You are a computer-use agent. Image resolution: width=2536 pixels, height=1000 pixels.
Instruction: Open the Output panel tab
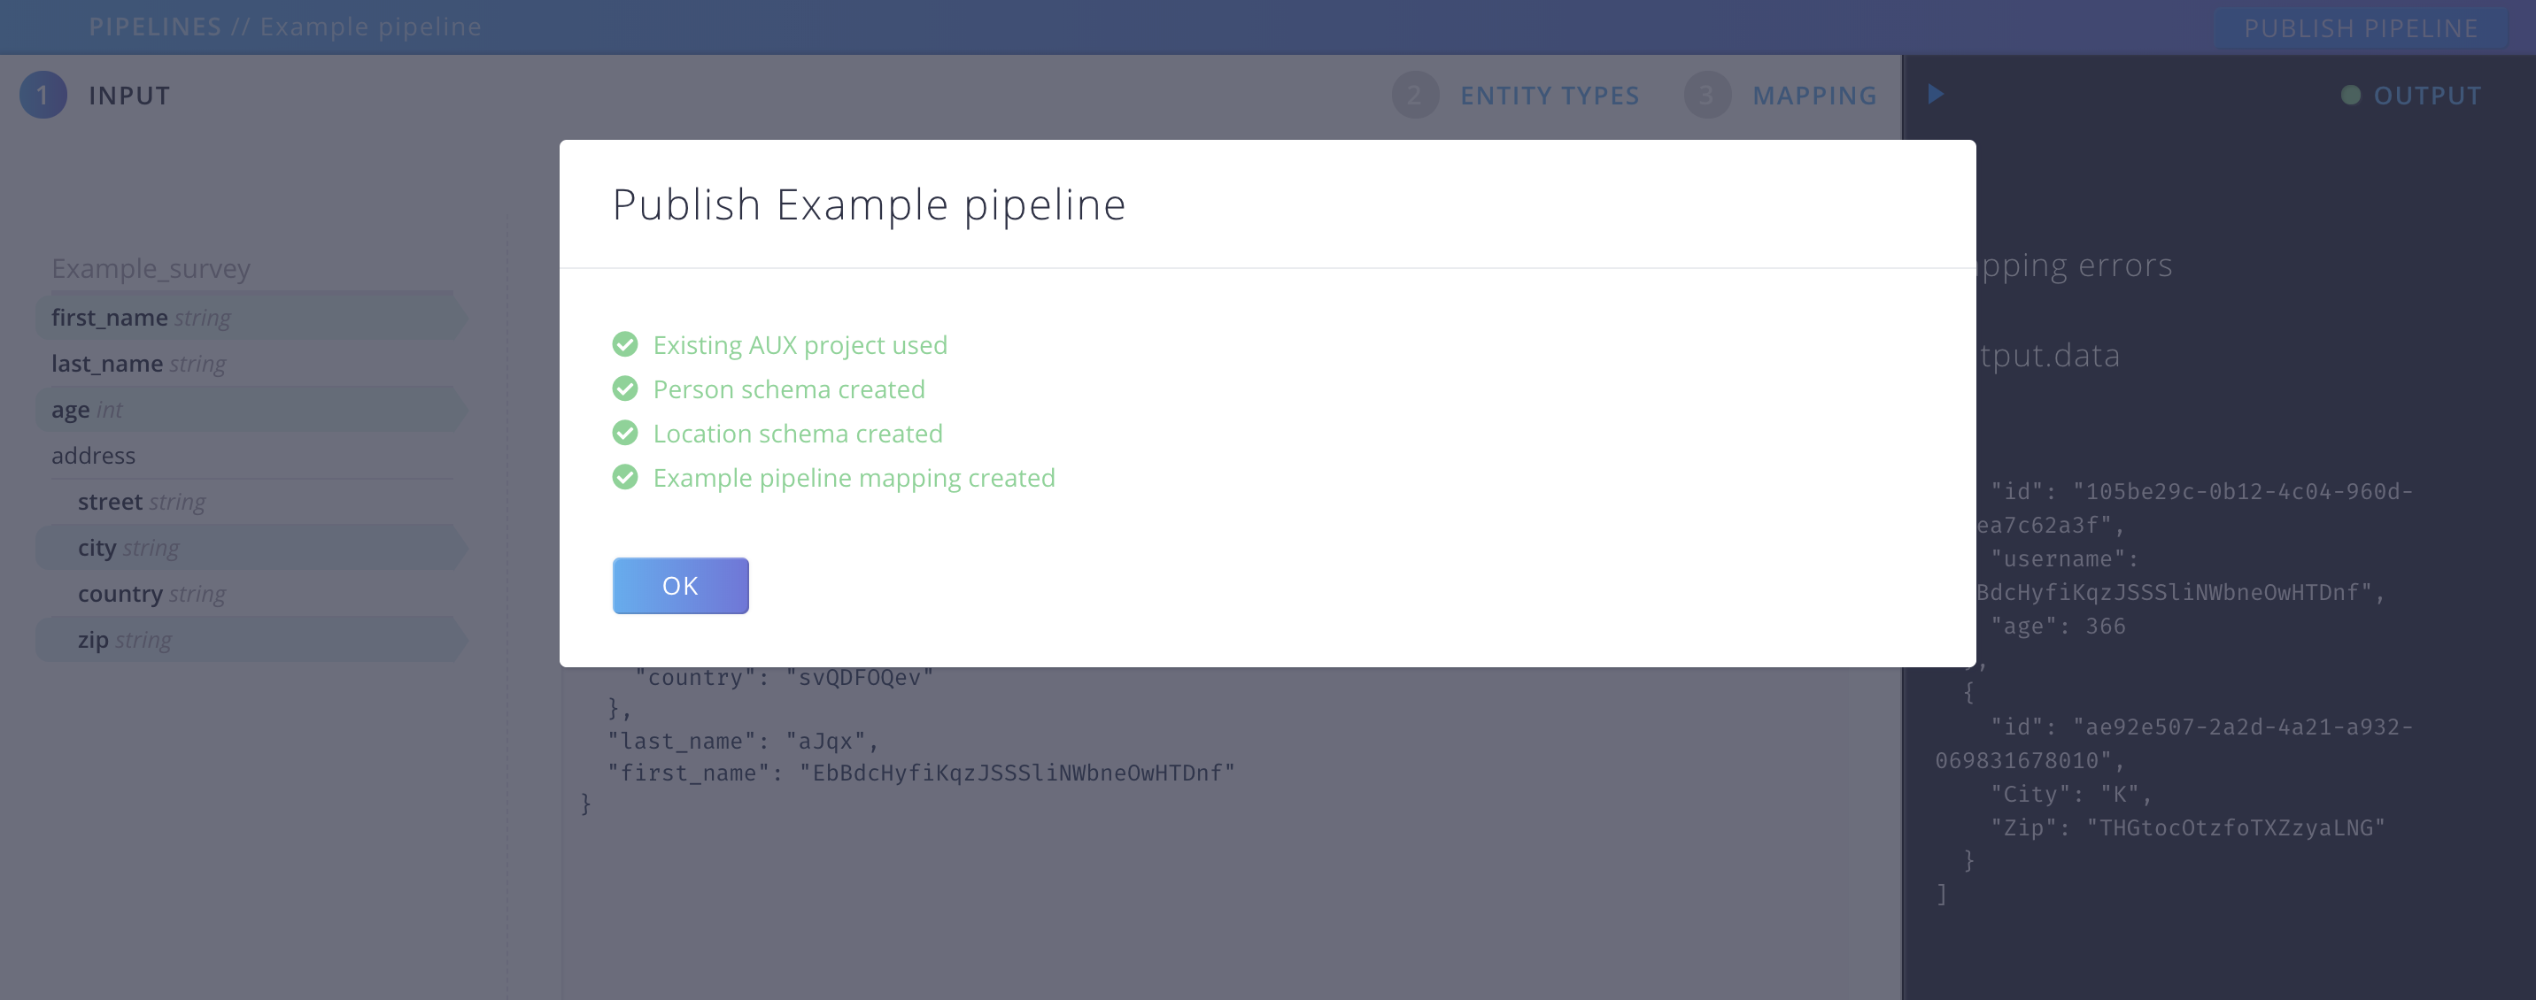[x=2427, y=96]
